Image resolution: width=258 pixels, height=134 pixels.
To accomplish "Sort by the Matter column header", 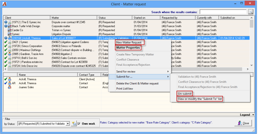I will pyautogui.click(x=73, y=18).
